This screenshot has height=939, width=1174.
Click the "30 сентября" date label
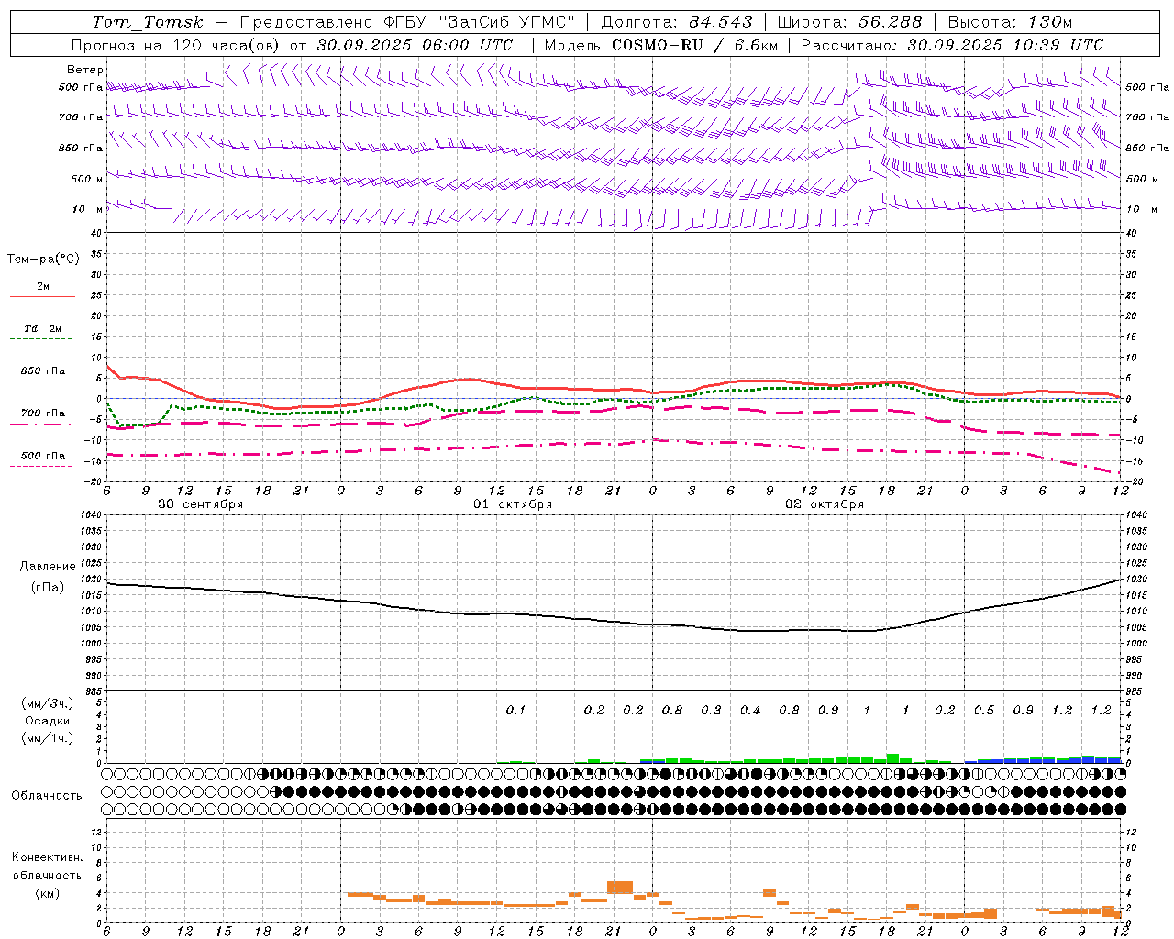[201, 504]
